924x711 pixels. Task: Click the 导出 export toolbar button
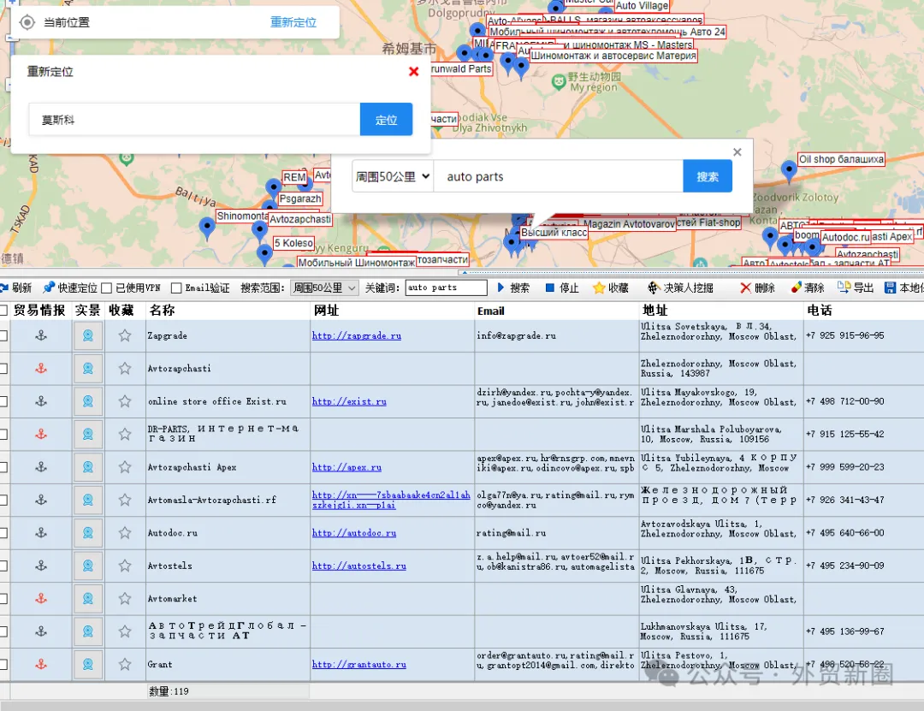(856, 287)
